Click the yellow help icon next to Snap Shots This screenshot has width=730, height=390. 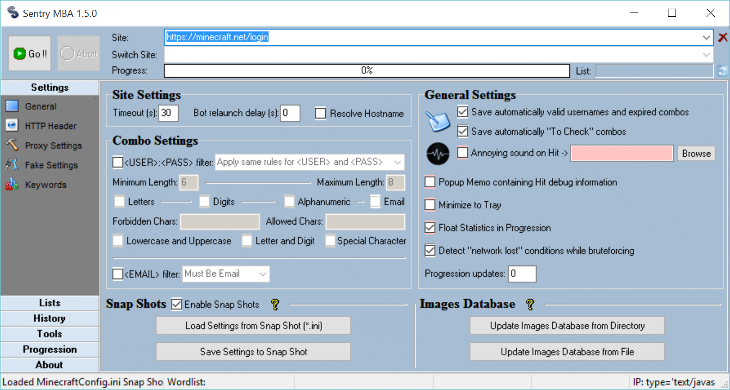(x=275, y=305)
